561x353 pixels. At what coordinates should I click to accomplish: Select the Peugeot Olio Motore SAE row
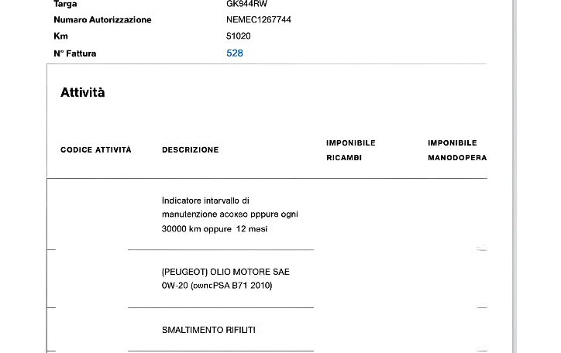225,279
